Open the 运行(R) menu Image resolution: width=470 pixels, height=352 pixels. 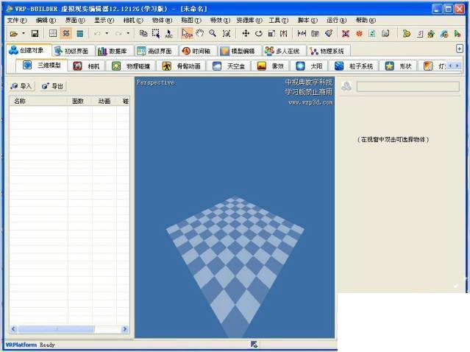click(336, 20)
